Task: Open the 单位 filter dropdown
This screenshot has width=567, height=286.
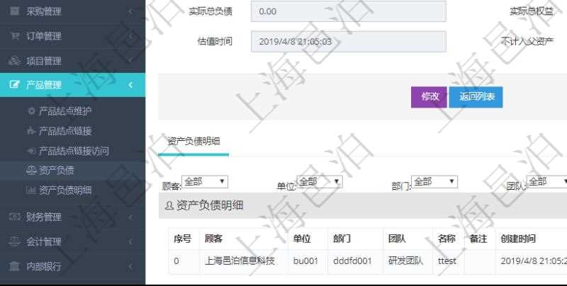Action: pyautogui.click(x=320, y=182)
